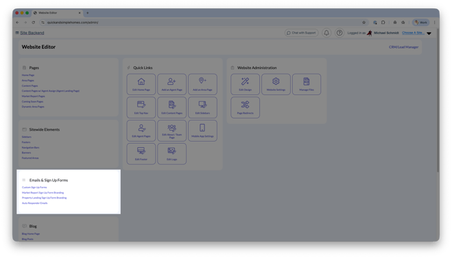Open the Mobile App Settings tile
The image size is (452, 258).
202,131
